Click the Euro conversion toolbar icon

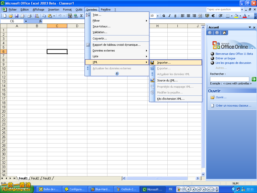tap(70, 16)
